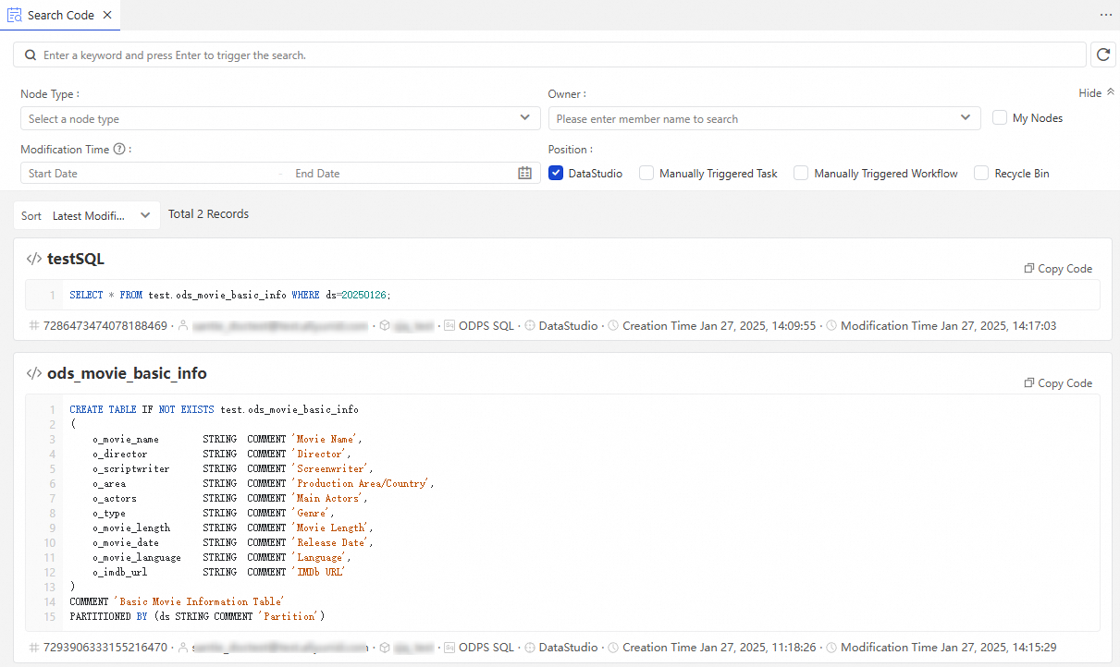Click the ID hash icon under testSQL
This screenshot has height=667, width=1120.
click(33, 325)
